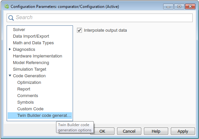The height and width of the screenshot is (139, 199).
Task: Click the Apply button
Action: click(x=183, y=131)
